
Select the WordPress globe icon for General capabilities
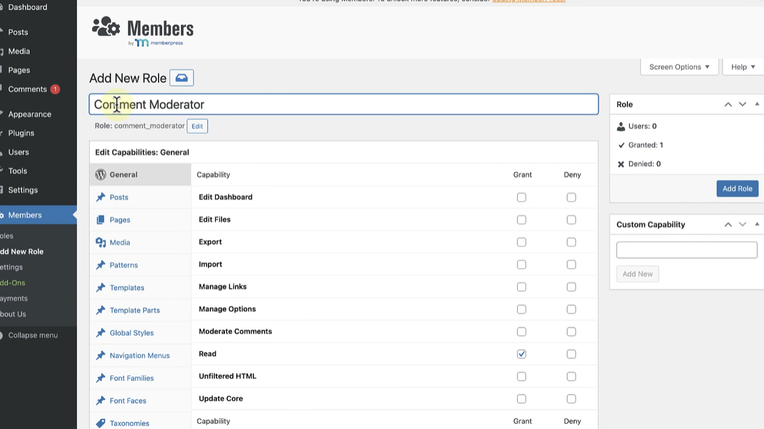[x=101, y=174]
